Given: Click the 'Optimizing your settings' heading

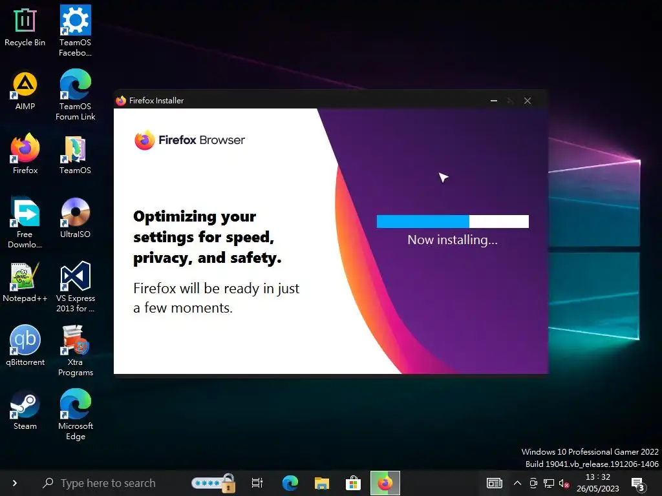Looking at the screenshot, I should [208, 238].
